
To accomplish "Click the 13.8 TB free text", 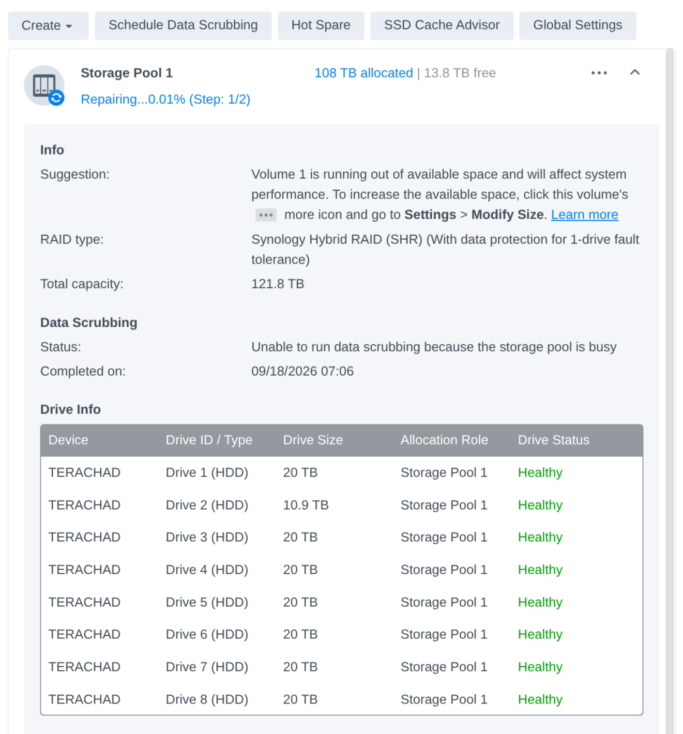I will coord(460,73).
